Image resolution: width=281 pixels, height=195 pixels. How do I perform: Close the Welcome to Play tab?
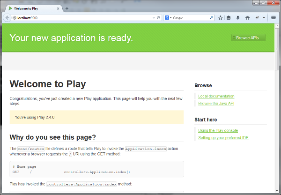(x=58, y=8)
